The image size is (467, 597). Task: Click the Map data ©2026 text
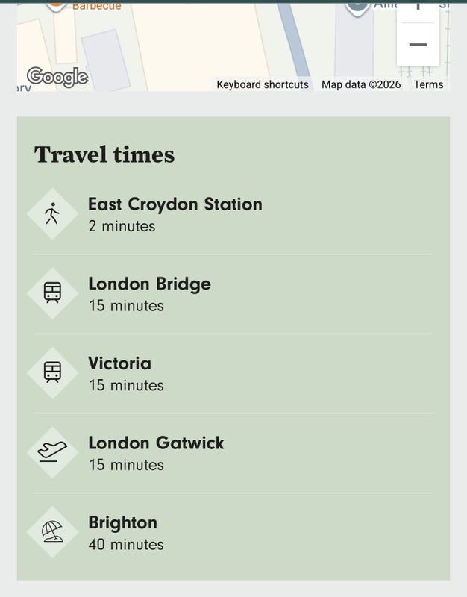[x=361, y=84]
